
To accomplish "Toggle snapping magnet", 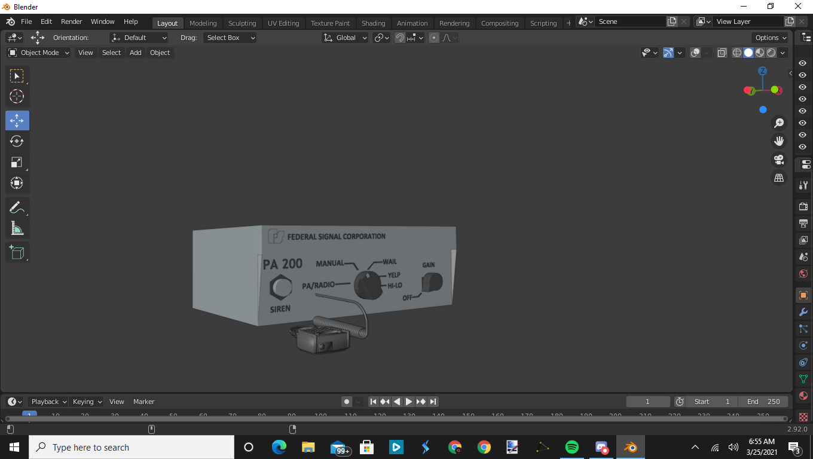I will (400, 38).
